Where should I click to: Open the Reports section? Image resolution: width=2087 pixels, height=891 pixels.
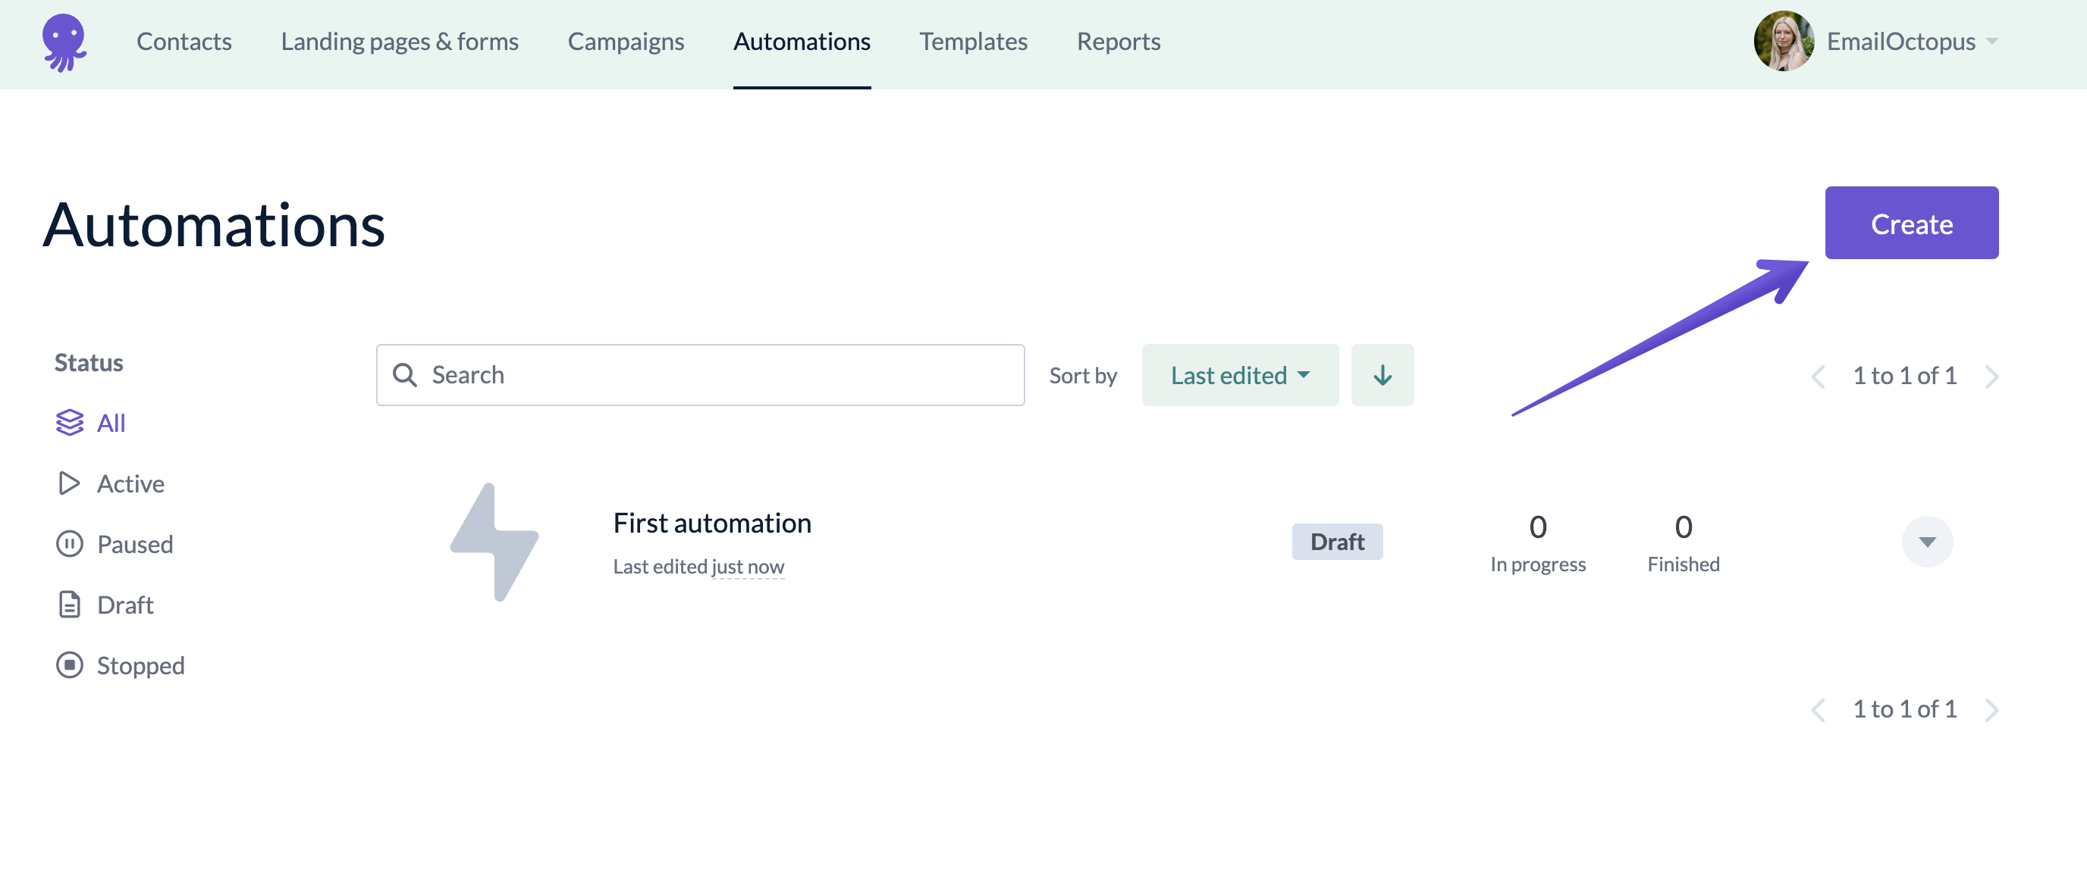(1118, 41)
